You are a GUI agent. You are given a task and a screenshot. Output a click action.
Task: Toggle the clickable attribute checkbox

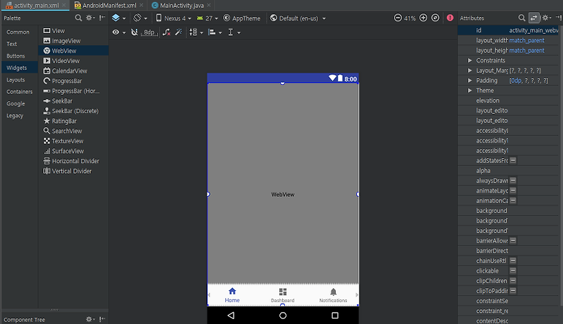pos(513,271)
